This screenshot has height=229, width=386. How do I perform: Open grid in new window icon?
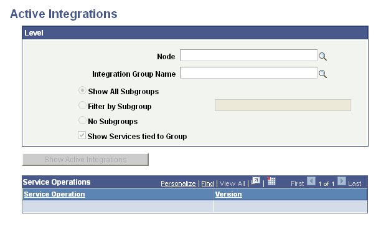point(256,181)
